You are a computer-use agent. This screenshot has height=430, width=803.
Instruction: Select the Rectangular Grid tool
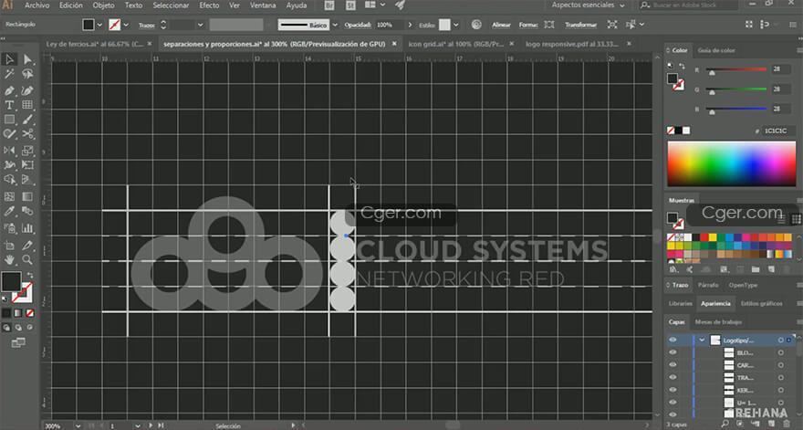27,105
